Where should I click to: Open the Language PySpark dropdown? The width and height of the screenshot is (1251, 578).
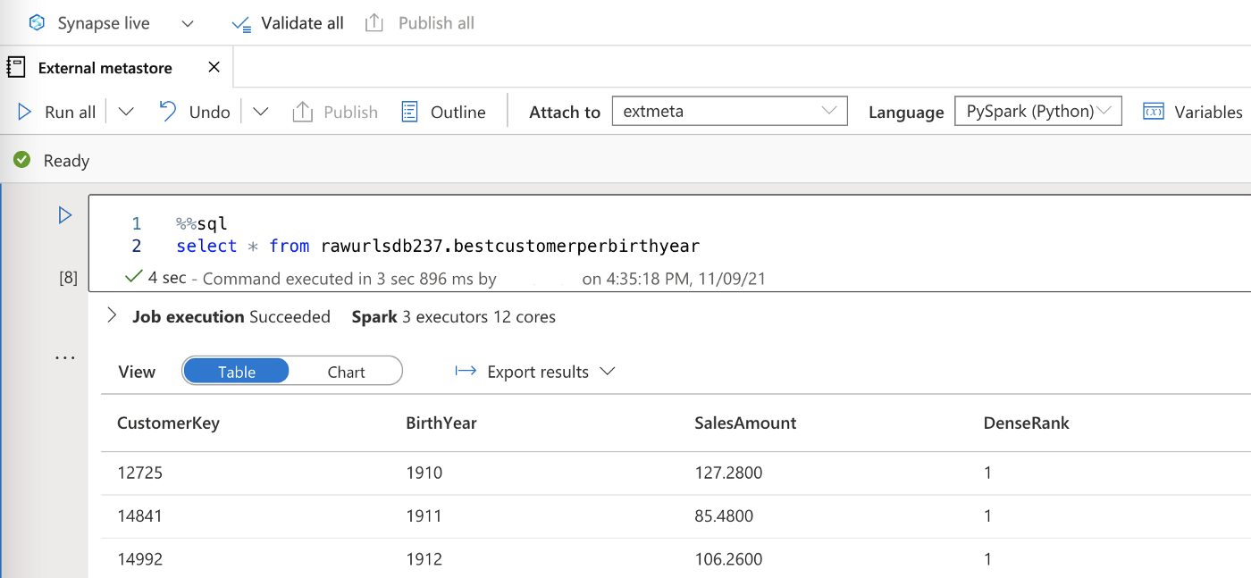point(1037,112)
